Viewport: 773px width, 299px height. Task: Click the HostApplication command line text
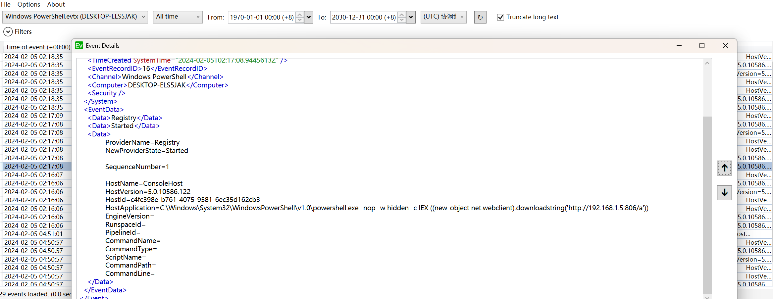pos(377,208)
